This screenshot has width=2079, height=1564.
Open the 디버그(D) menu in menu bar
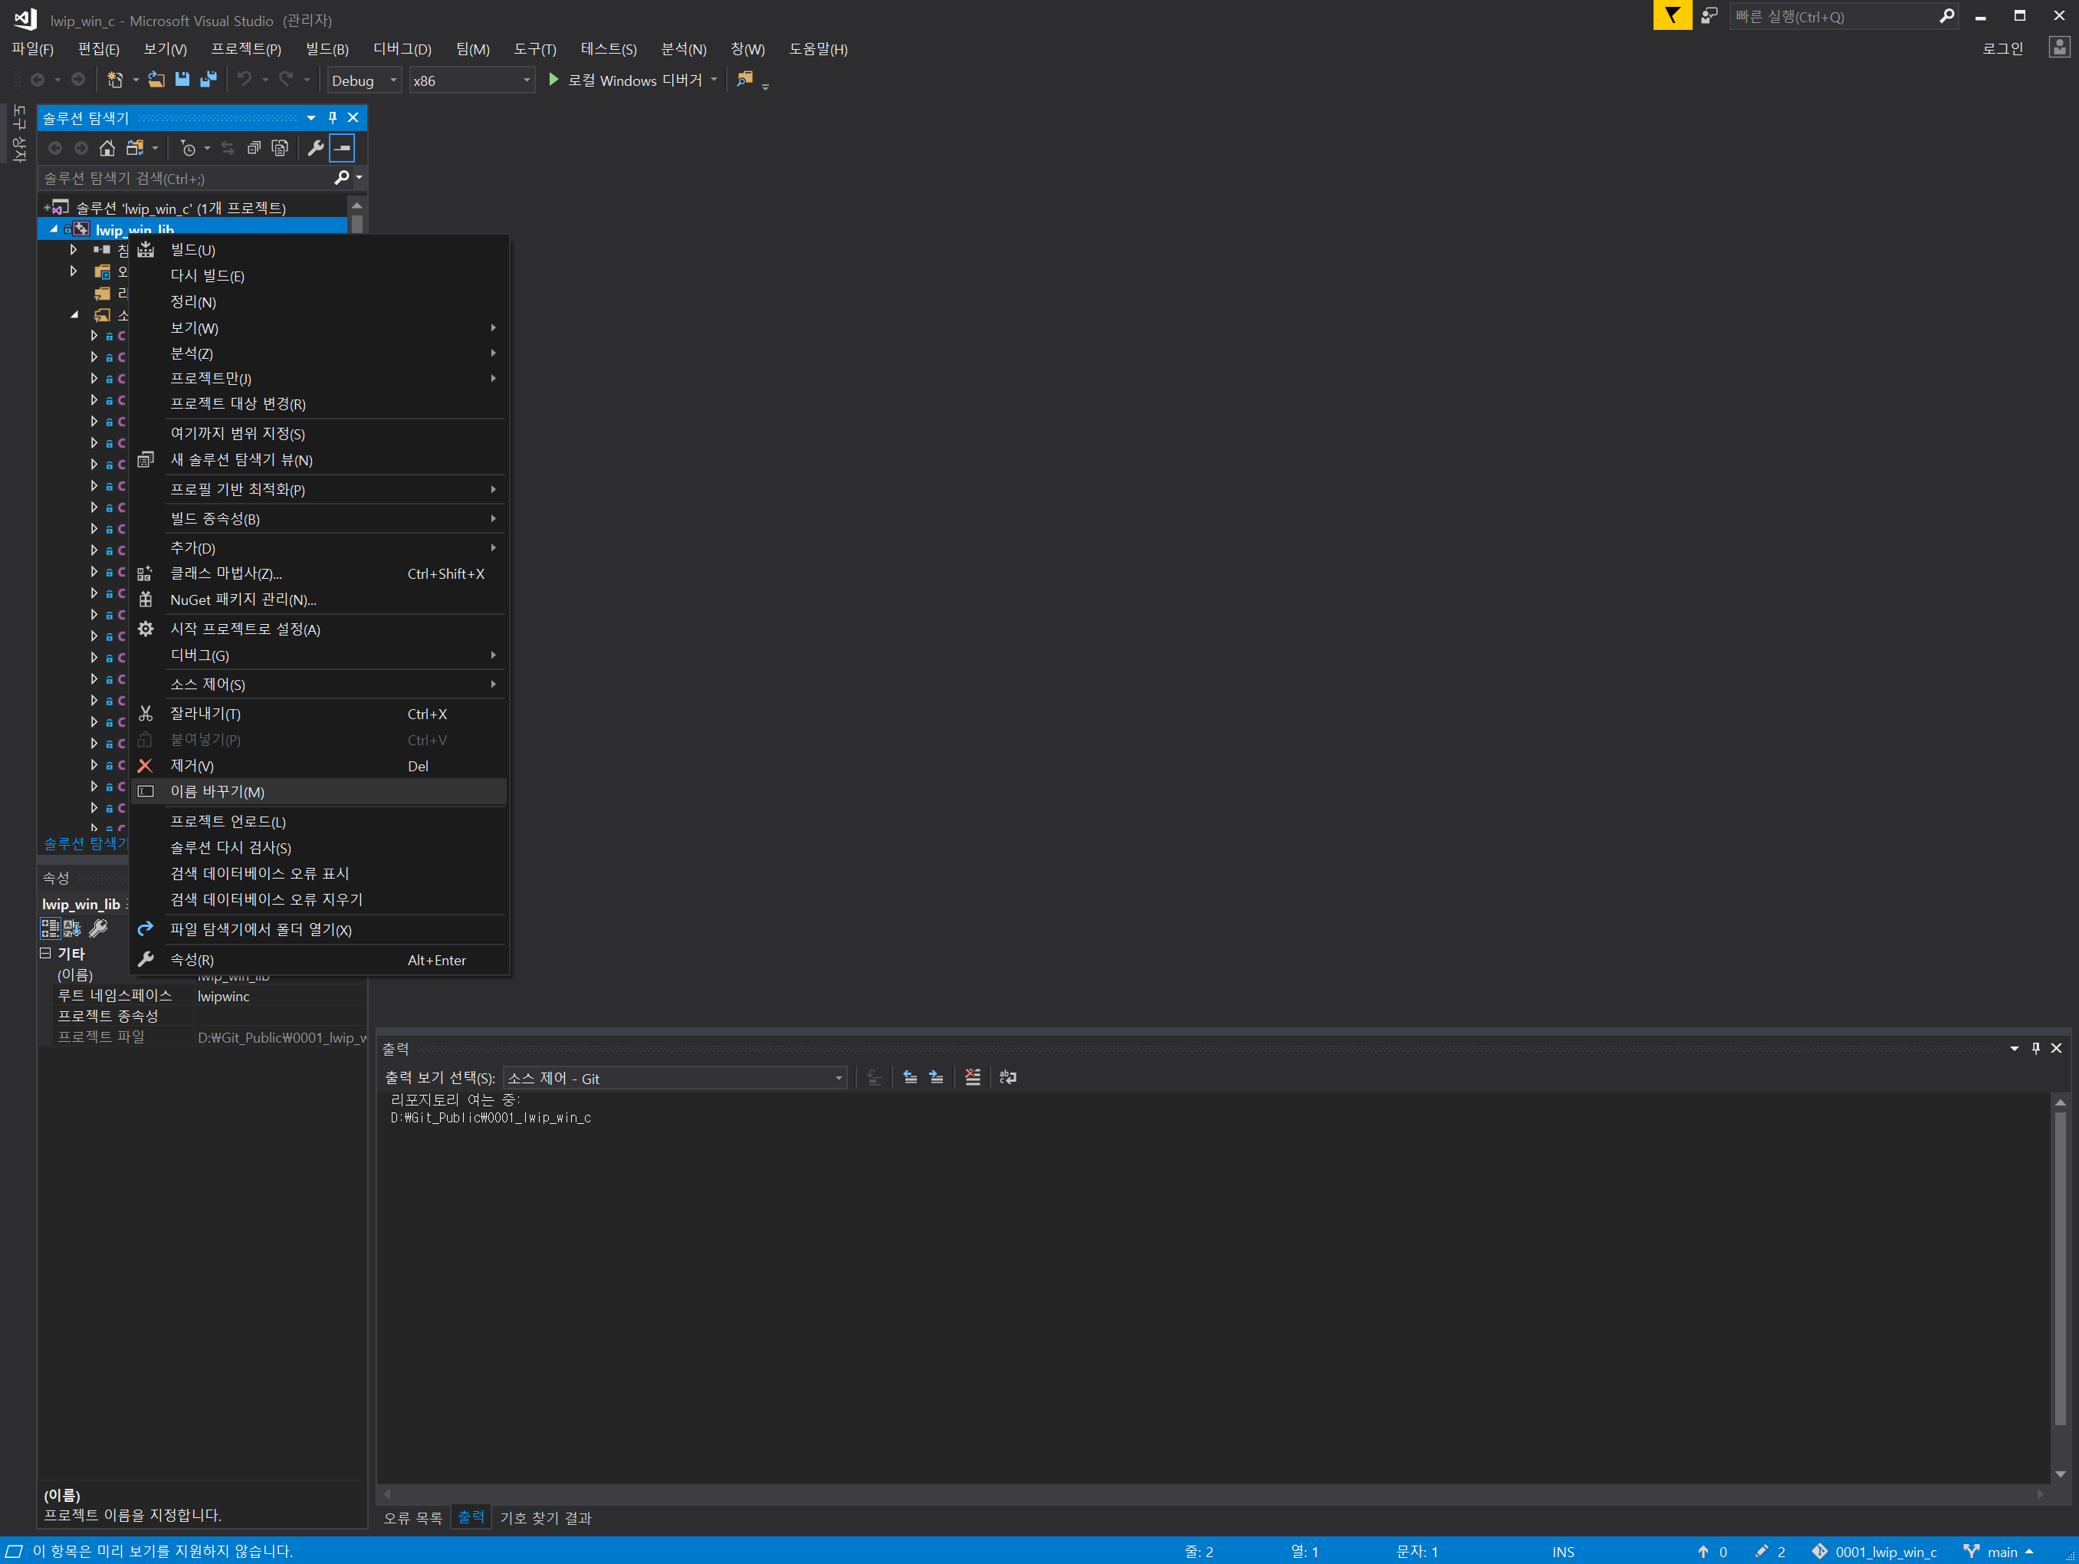coord(402,49)
